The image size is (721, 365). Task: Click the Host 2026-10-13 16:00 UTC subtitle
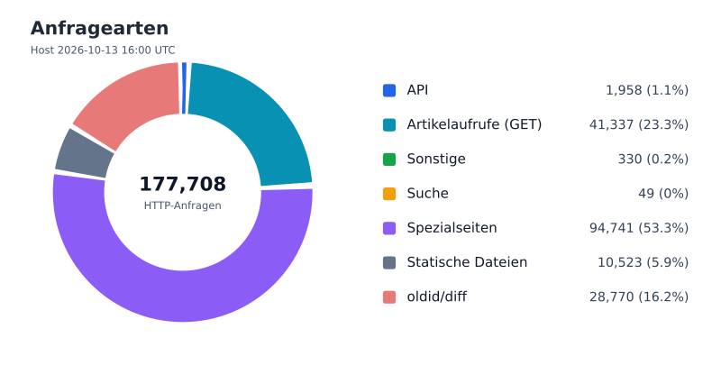(103, 50)
